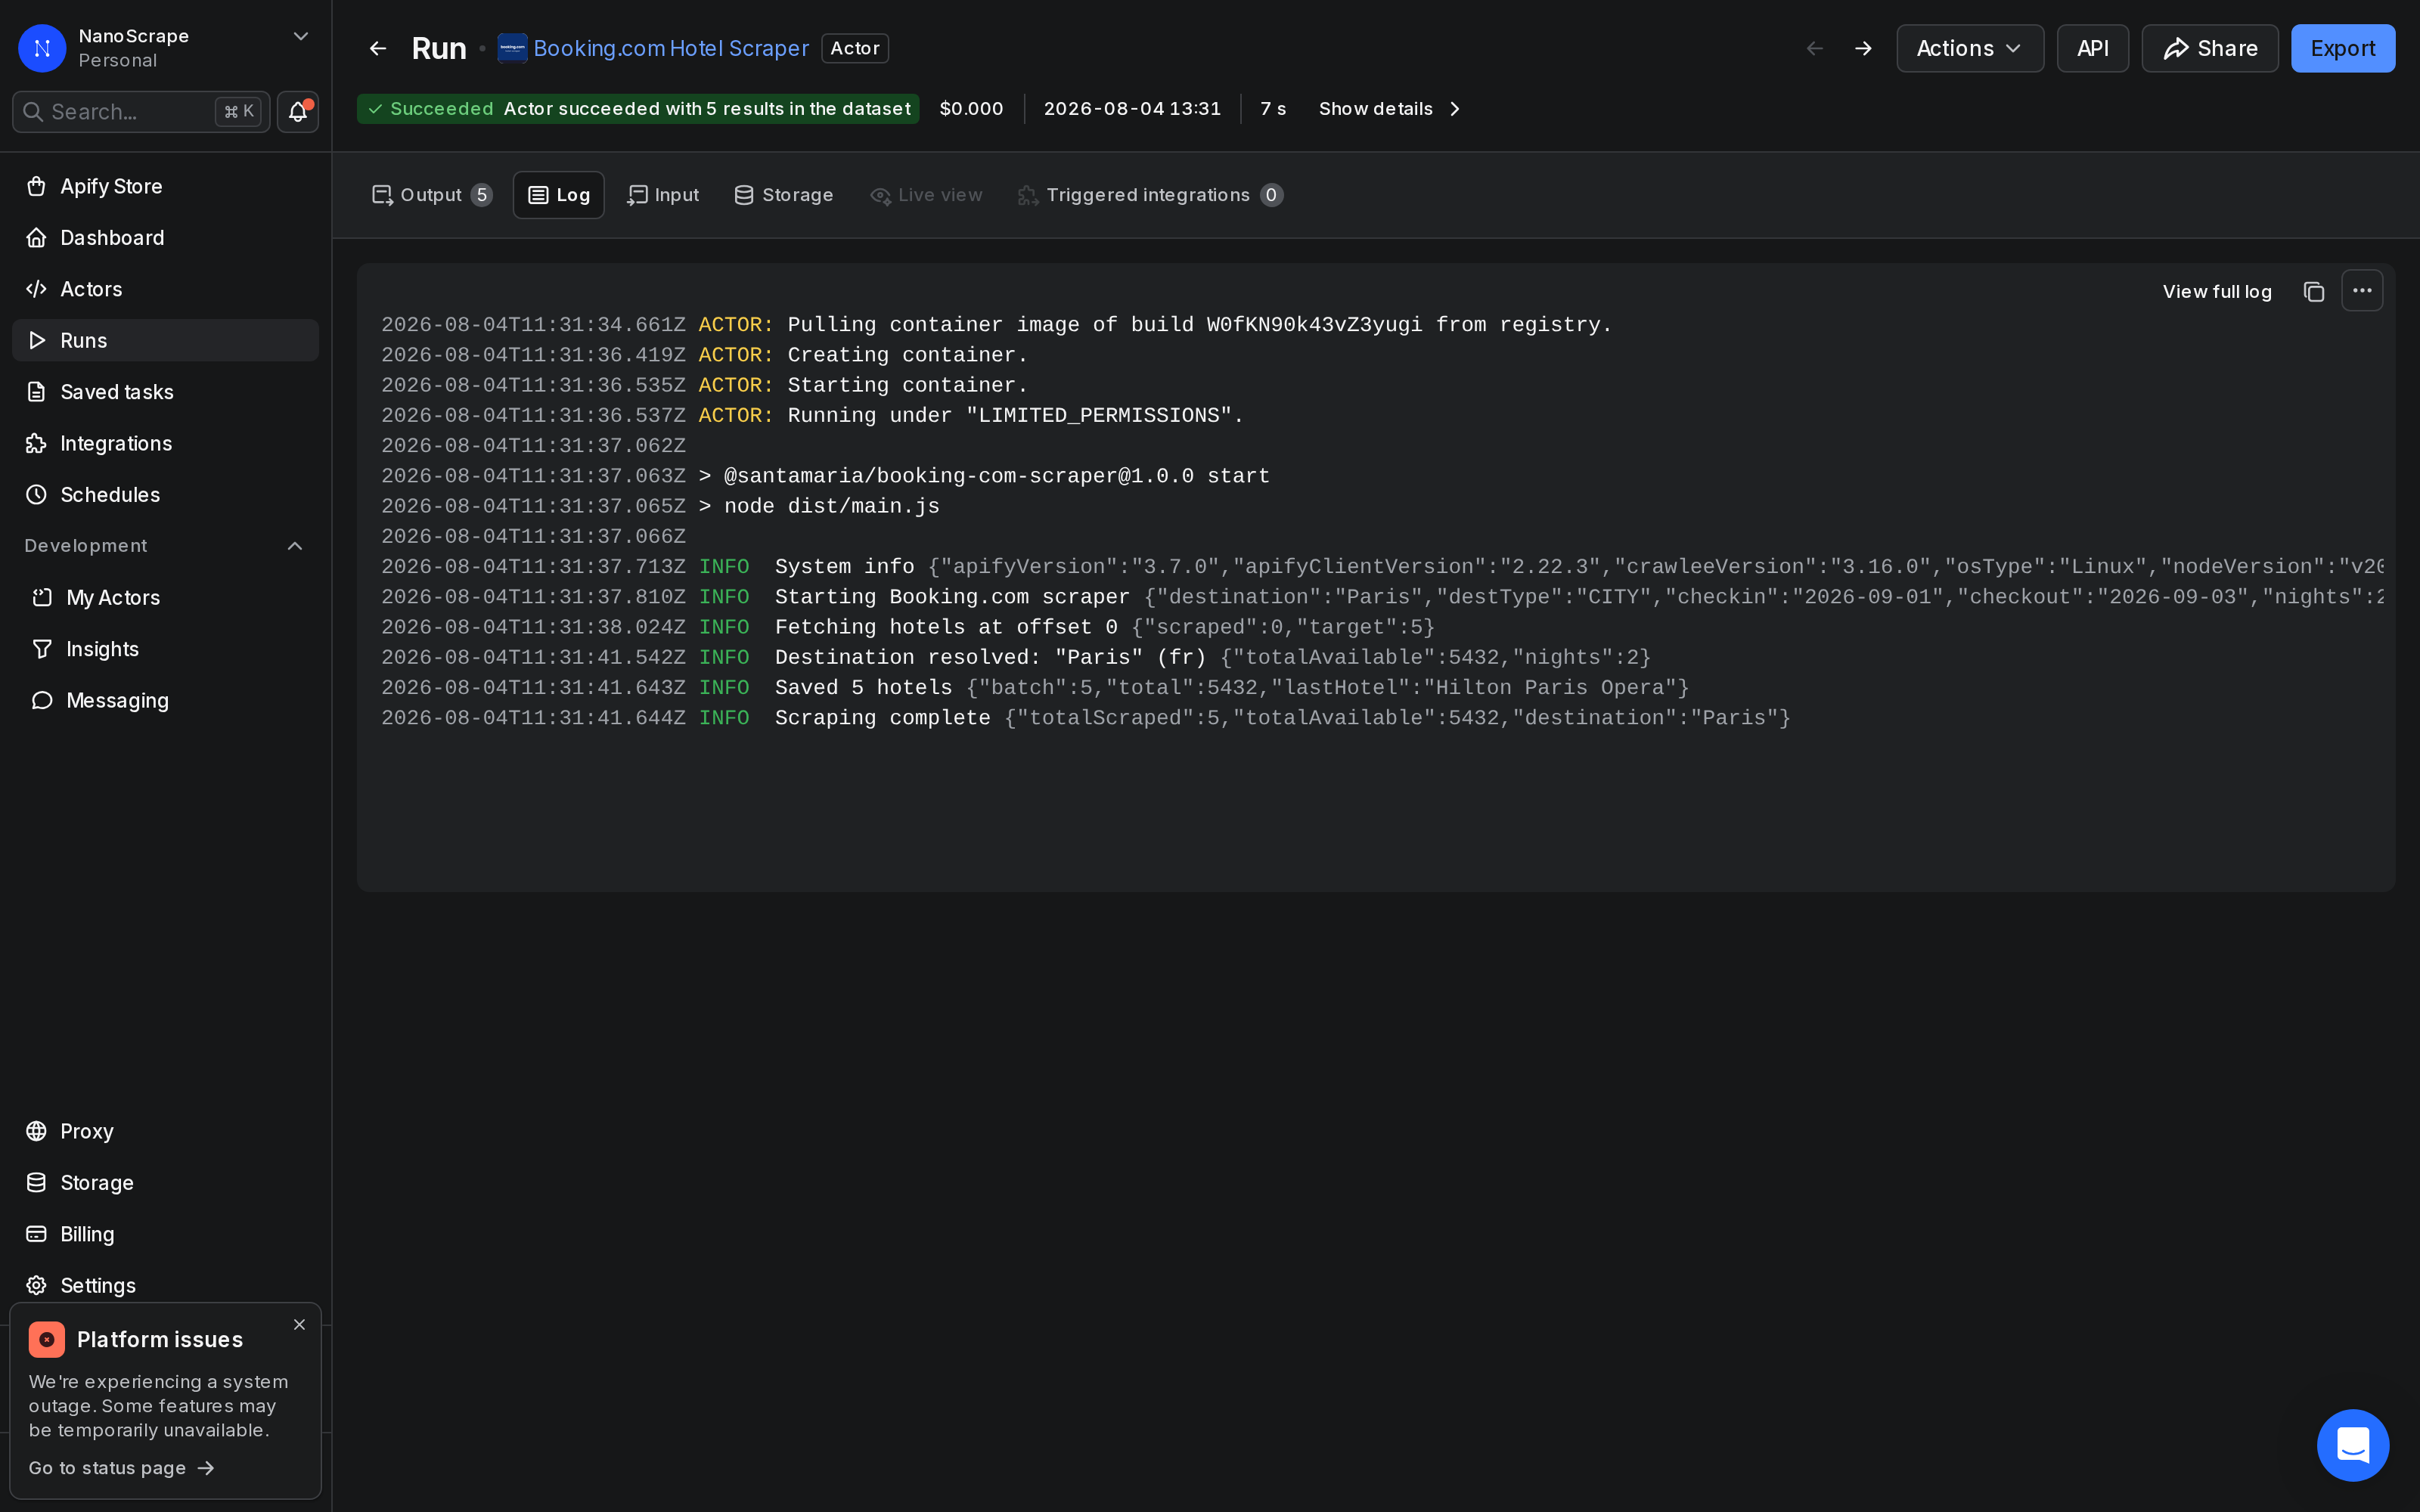The width and height of the screenshot is (2420, 1512).
Task: Click the $0.000 run cost value
Action: pyautogui.click(x=971, y=109)
